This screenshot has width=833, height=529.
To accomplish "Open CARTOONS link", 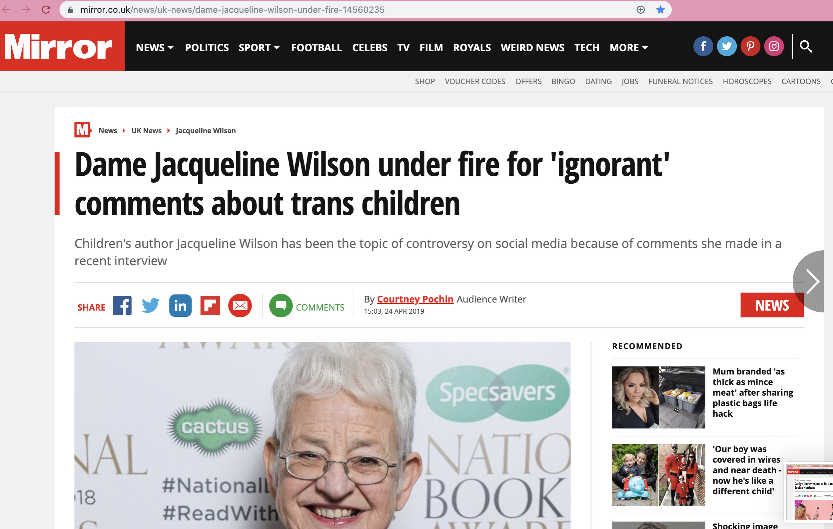I will (801, 81).
